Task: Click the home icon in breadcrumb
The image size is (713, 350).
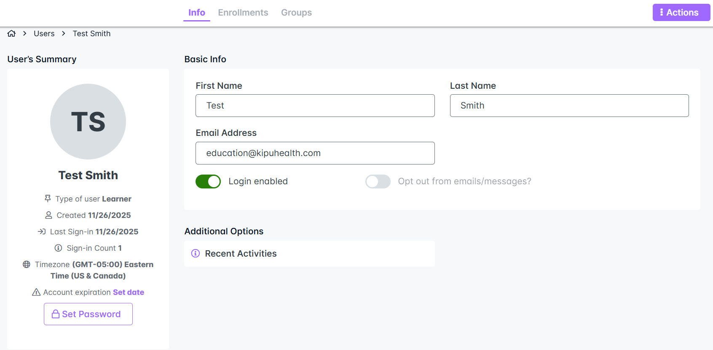Action: click(x=11, y=34)
